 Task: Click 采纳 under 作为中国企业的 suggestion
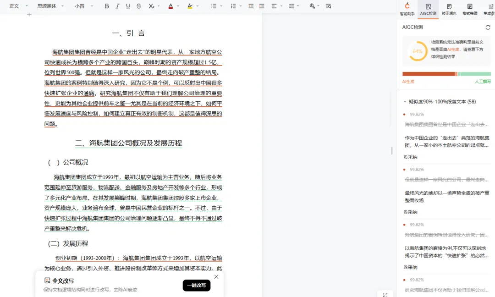tap(411, 157)
